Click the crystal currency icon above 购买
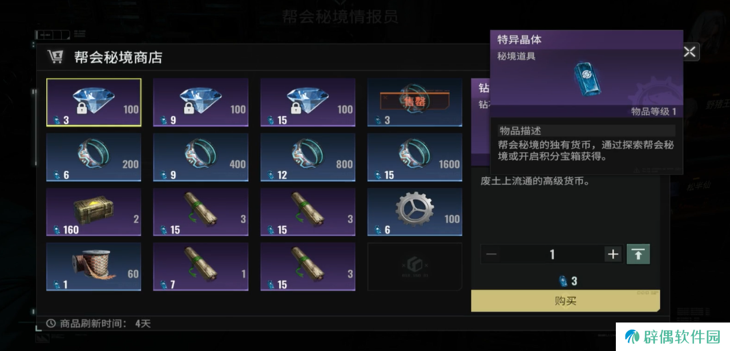 click(x=562, y=280)
